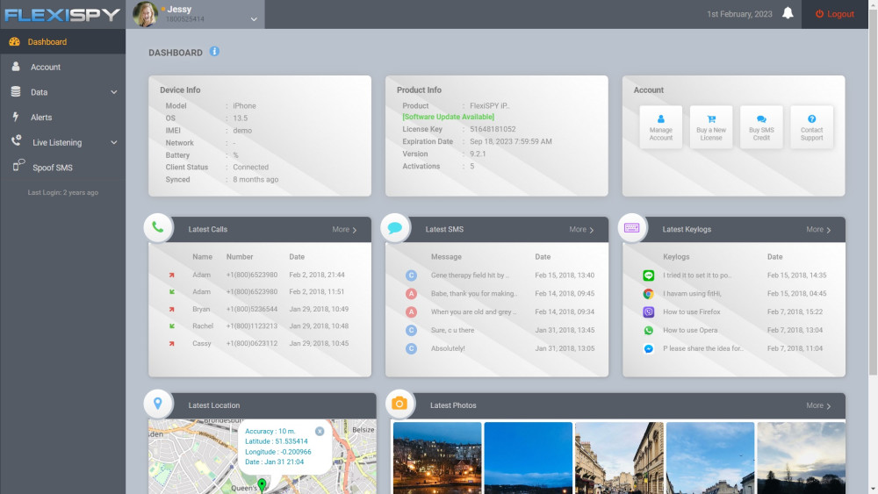Image resolution: width=878 pixels, height=494 pixels.
Task: Click the Alerts lightning icon
Action: [16, 117]
